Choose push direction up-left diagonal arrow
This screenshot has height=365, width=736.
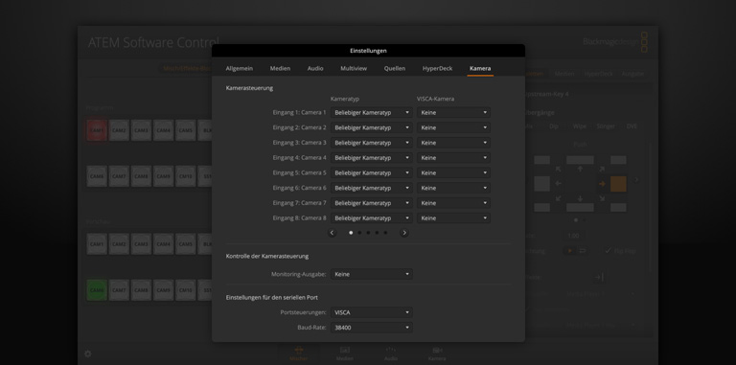coord(558,170)
